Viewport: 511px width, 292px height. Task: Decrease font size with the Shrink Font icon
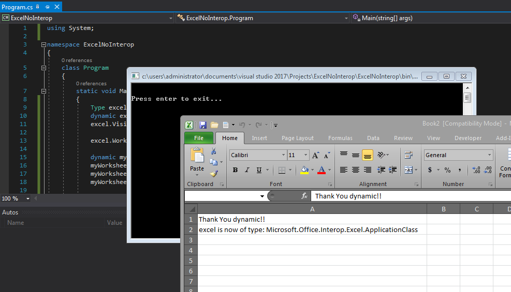327,155
